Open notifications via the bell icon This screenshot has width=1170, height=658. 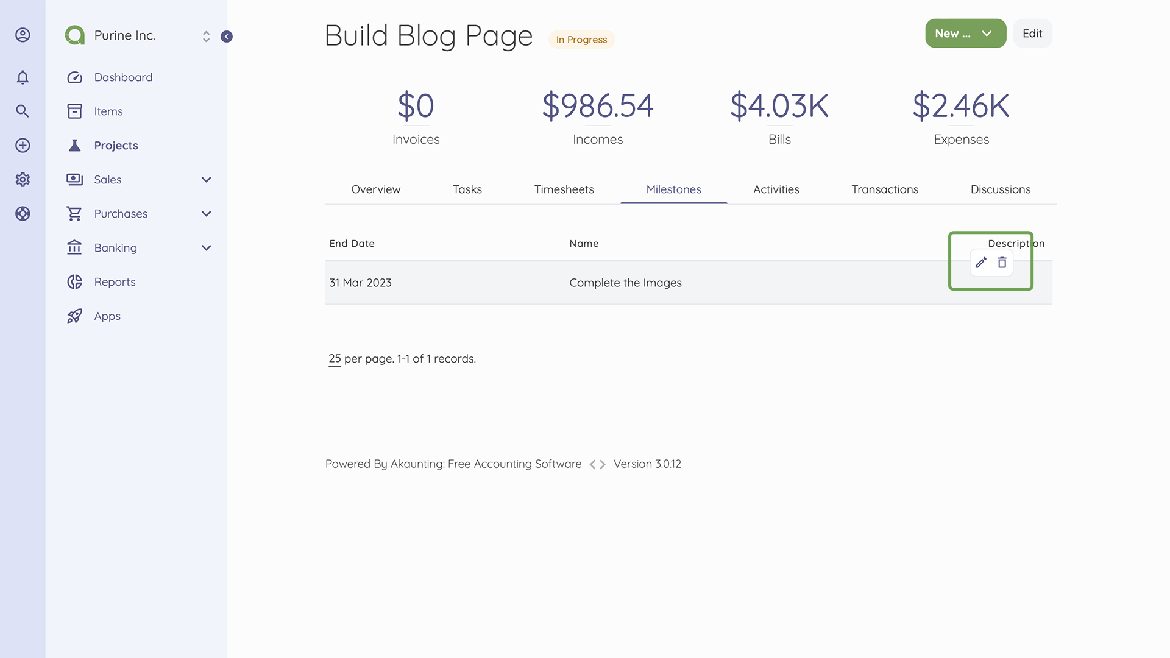(23, 77)
